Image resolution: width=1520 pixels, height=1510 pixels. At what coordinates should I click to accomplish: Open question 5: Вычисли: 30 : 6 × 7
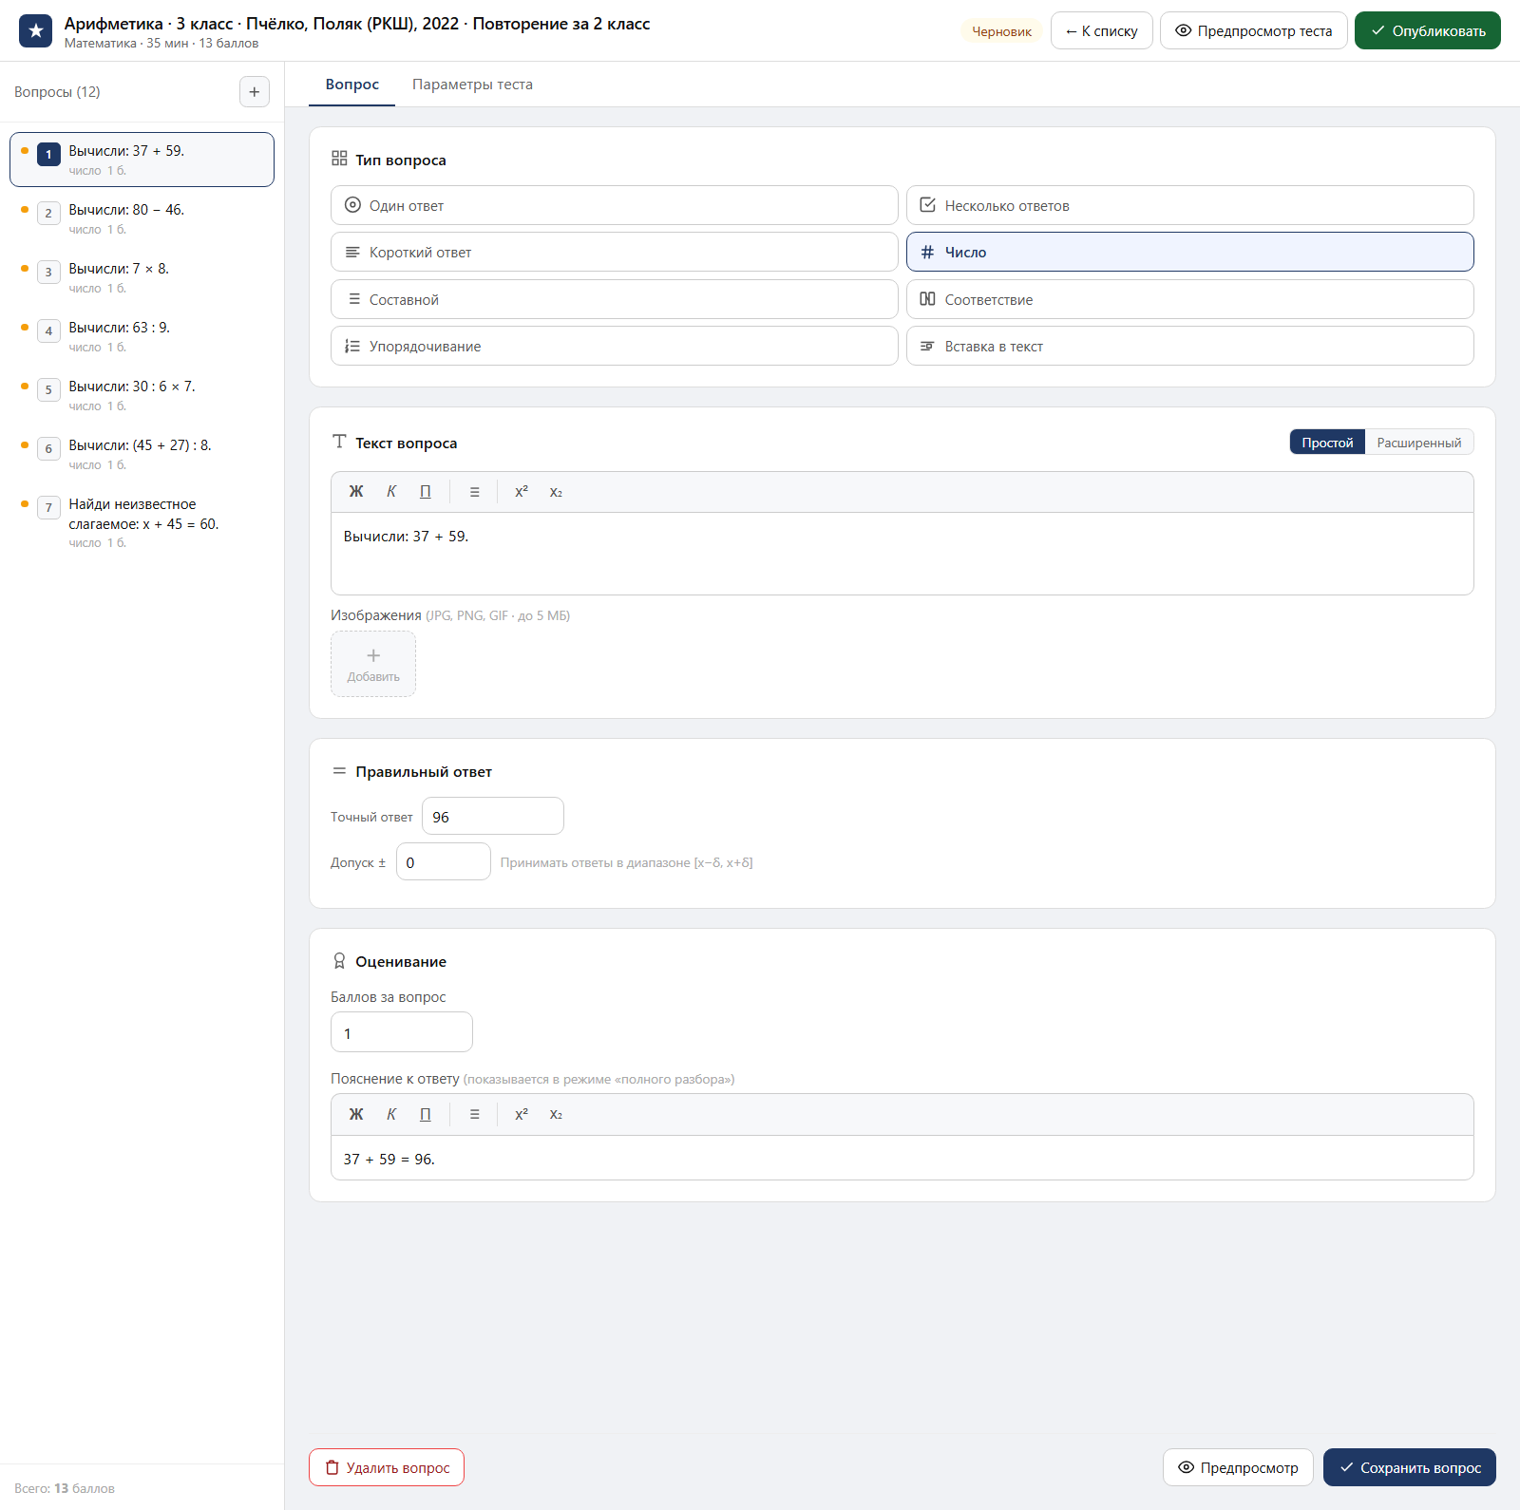pos(142,395)
